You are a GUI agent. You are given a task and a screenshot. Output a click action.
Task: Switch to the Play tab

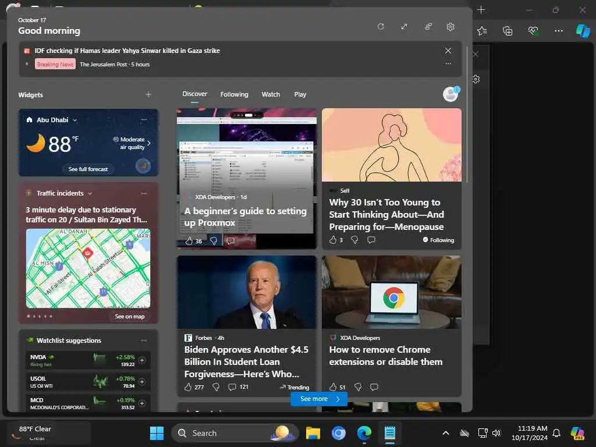tap(300, 94)
